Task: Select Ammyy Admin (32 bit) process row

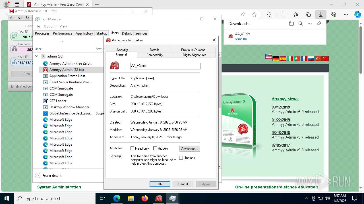Action: 71,69
